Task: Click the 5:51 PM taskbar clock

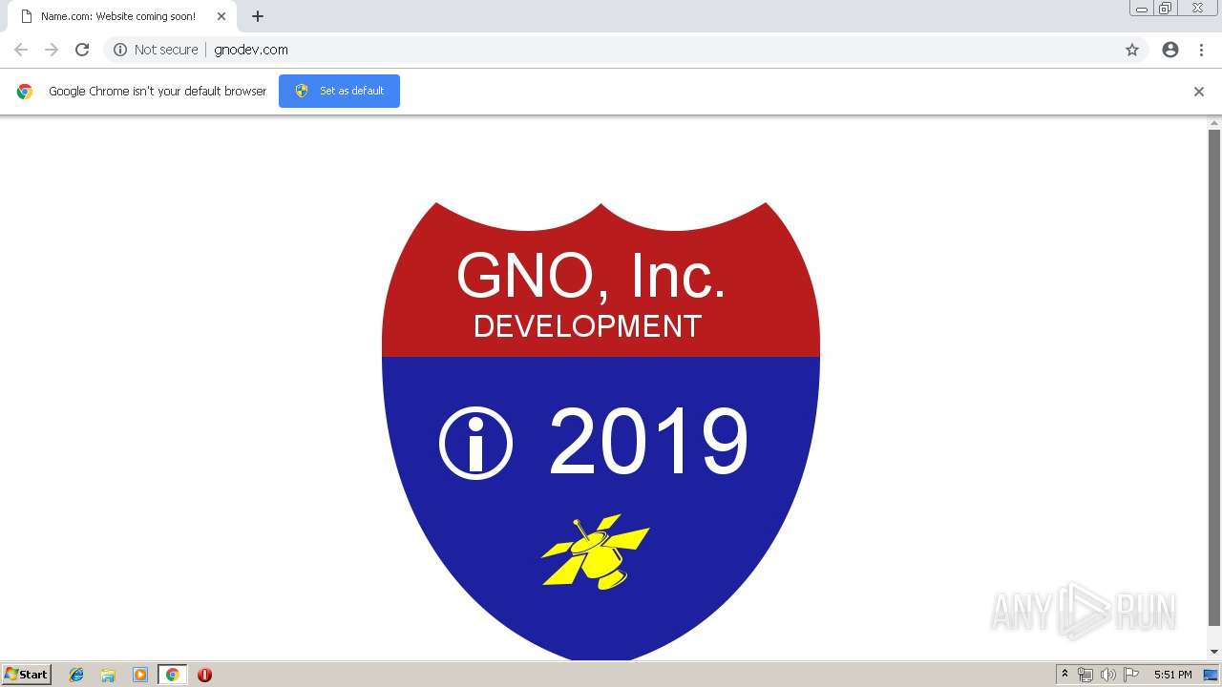Action: (x=1172, y=675)
